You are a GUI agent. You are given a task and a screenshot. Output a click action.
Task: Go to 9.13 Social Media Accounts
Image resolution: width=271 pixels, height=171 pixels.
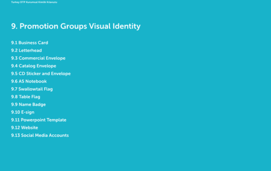click(x=40, y=135)
